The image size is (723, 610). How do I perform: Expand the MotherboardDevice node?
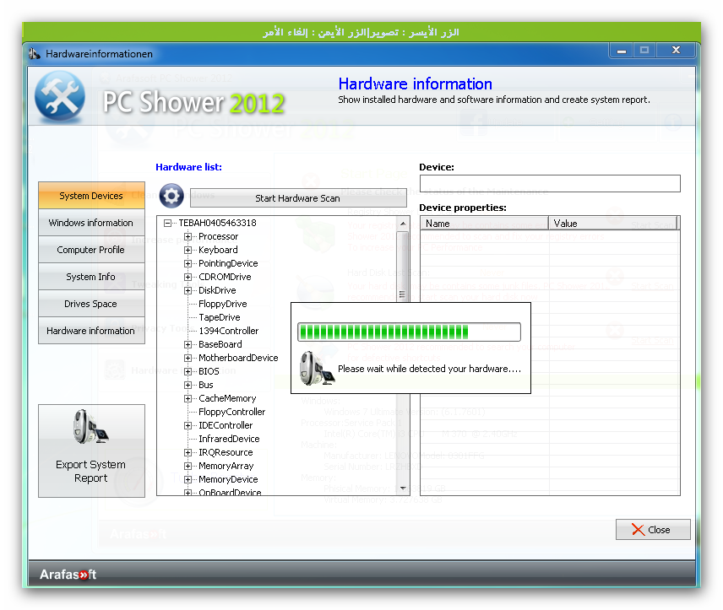point(188,358)
